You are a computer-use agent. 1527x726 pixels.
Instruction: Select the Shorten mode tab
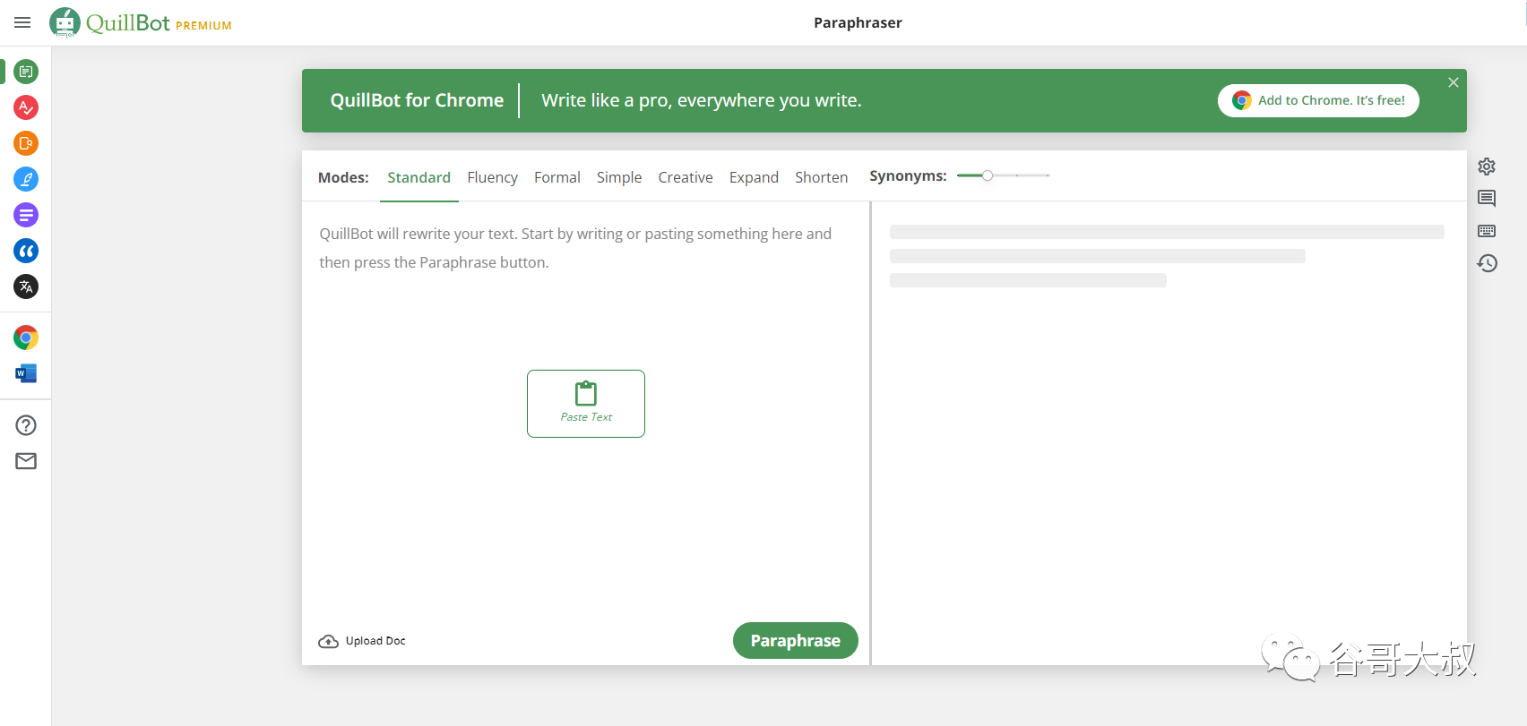(821, 177)
